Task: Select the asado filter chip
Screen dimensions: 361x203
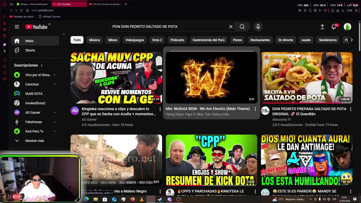Action: coord(306,40)
